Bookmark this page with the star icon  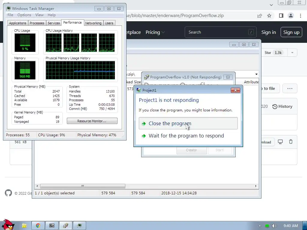point(269,16)
